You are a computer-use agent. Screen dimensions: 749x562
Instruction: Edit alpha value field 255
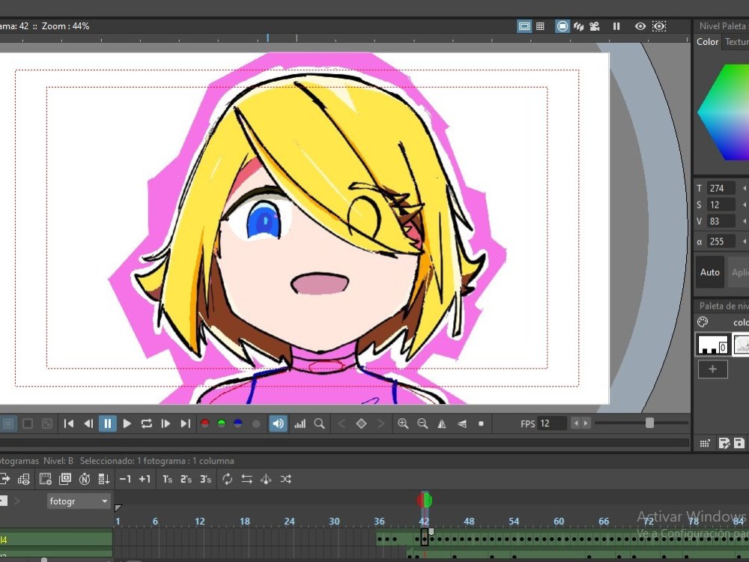tap(721, 241)
